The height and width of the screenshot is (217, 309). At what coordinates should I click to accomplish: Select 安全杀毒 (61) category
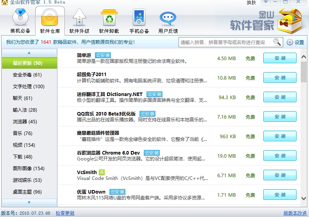29,75
